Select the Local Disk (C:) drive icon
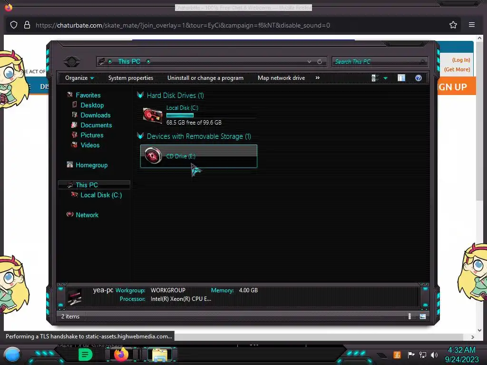The width and height of the screenshot is (487, 365). tap(153, 115)
